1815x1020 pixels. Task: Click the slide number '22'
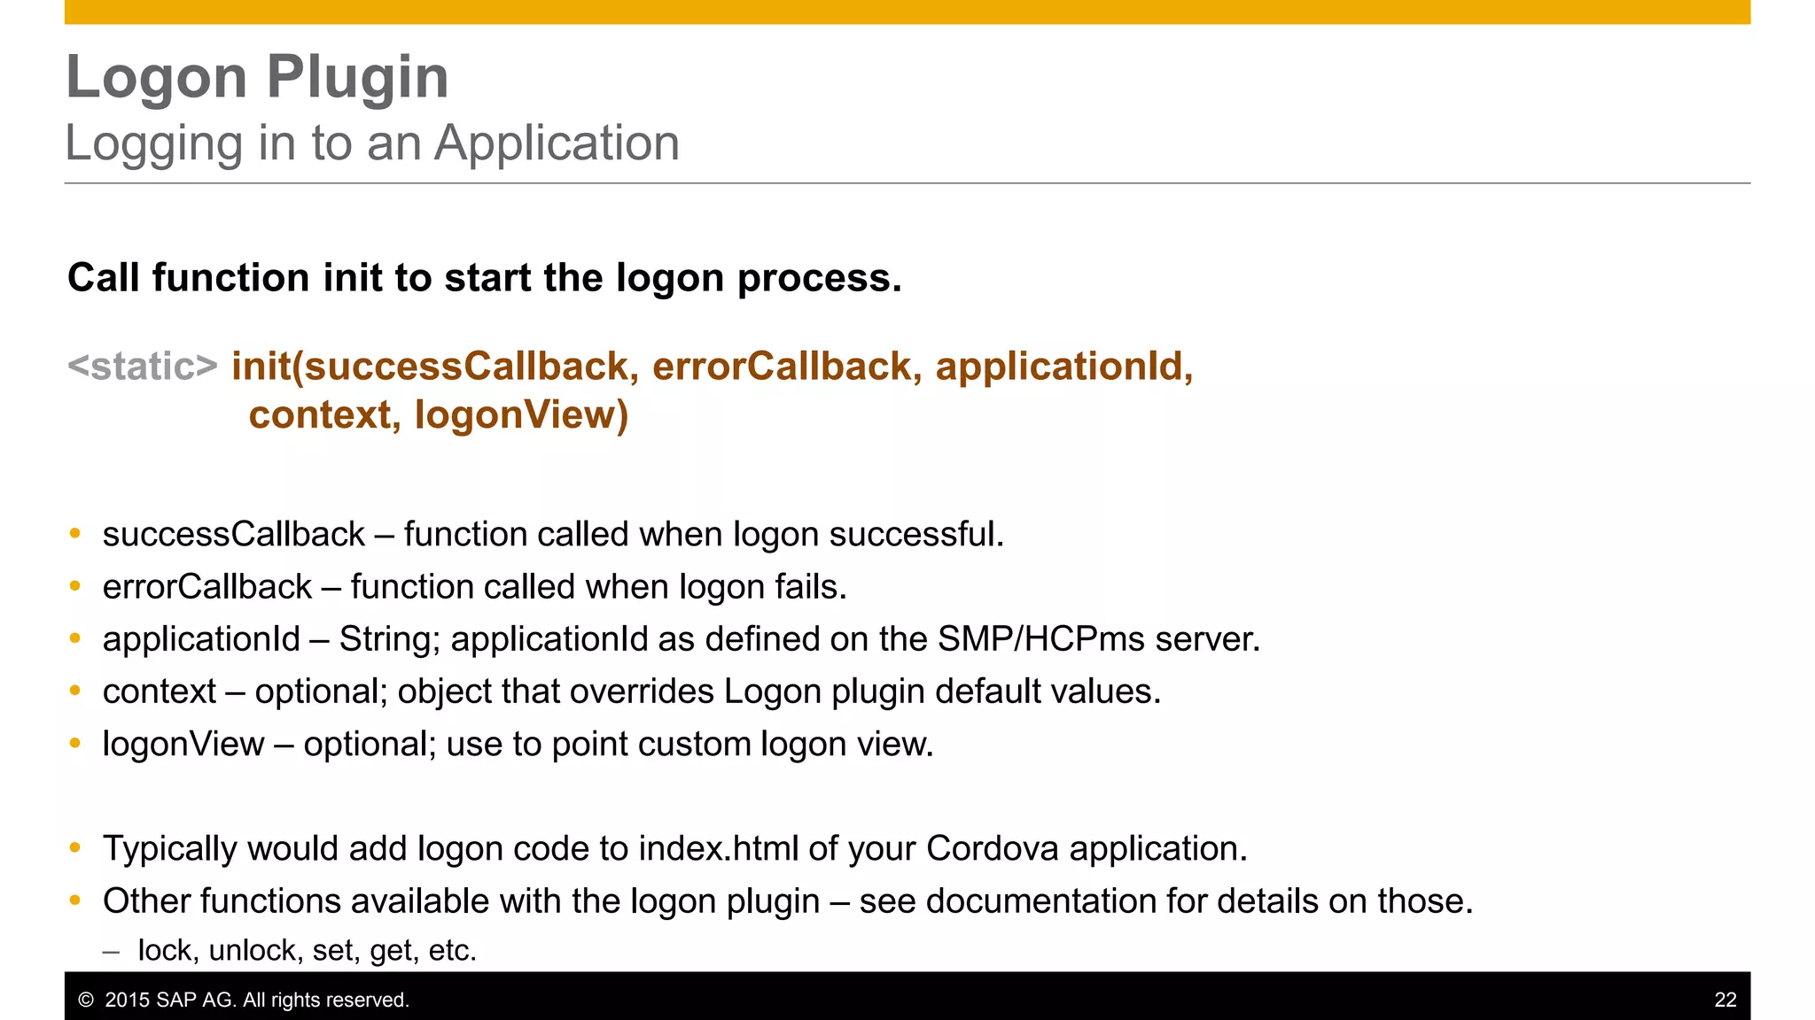coord(1725,1001)
